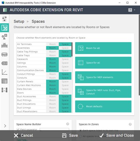Set Conduits to Room

click(x=53, y=78)
